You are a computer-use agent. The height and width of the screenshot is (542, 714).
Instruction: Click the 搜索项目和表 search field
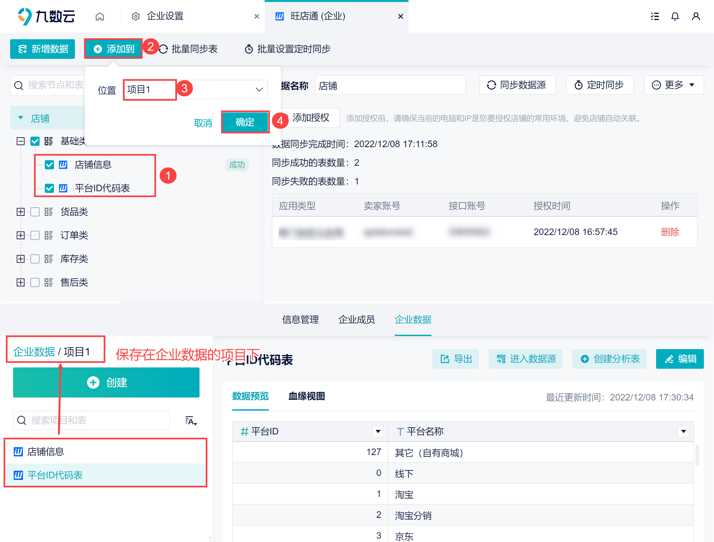pos(92,420)
